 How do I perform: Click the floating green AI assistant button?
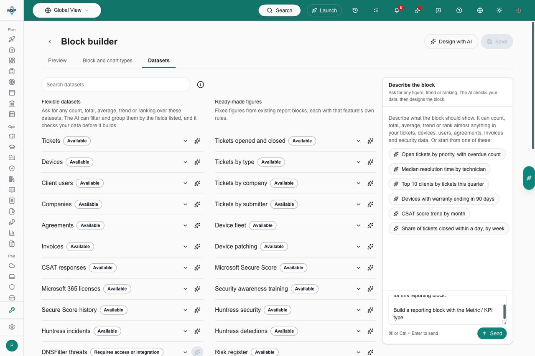point(529,178)
